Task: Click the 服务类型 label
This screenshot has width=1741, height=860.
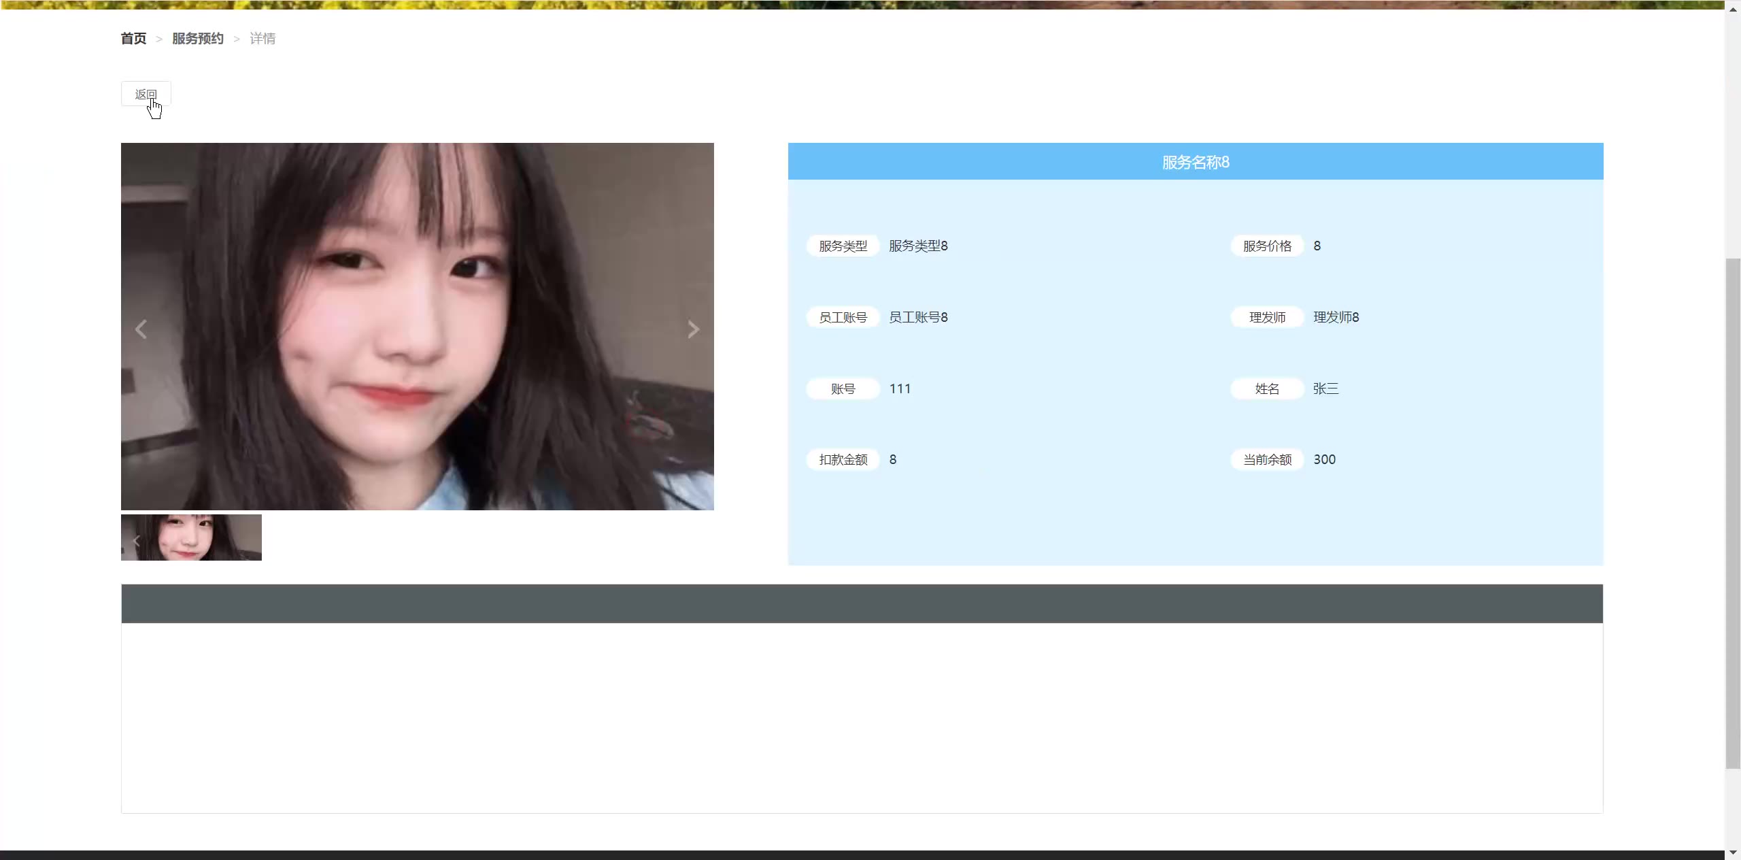Action: coord(843,246)
